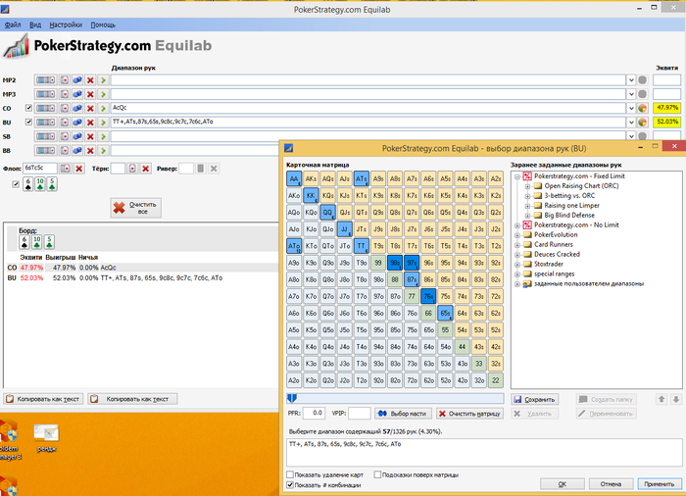Toggle the board cards checkbox
Image resolution: width=686 pixels, height=496 pixels.
[x=16, y=184]
